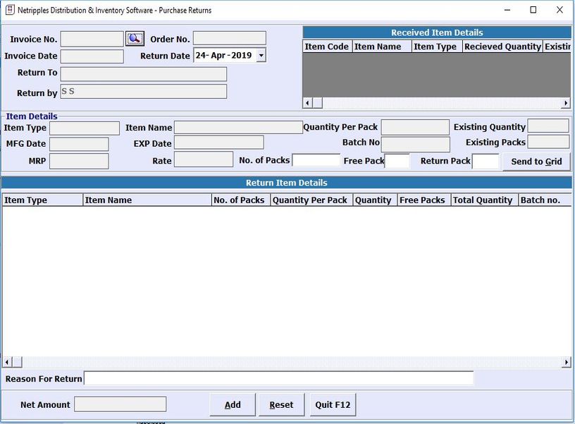Close the Purchase Returns window
Viewport: 575px width, 424px height.
point(559,10)
